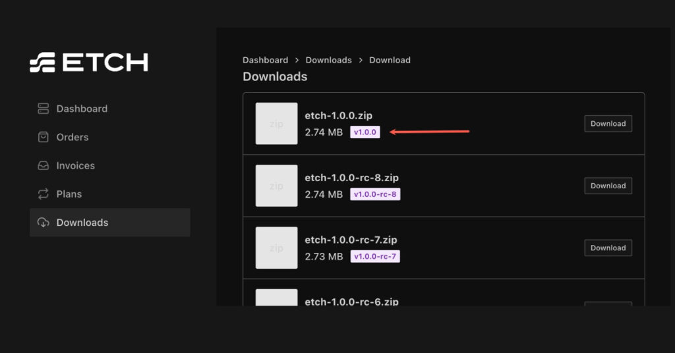Click the Orders bag icon

click(x=44, y=137)
